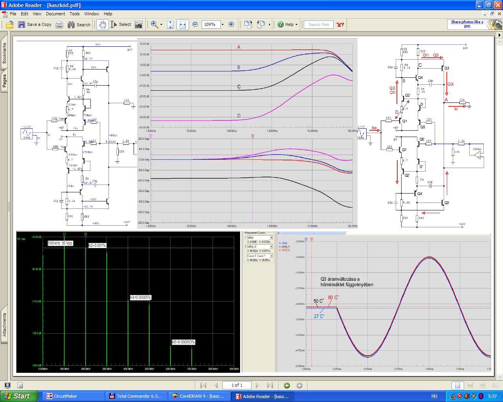The height and width of the screenshot is (402, 503).
Task: Open the Document menu
Action: click(55, 14)
